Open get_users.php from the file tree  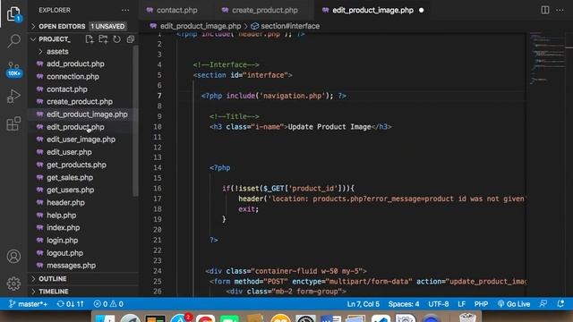(70, 190)
